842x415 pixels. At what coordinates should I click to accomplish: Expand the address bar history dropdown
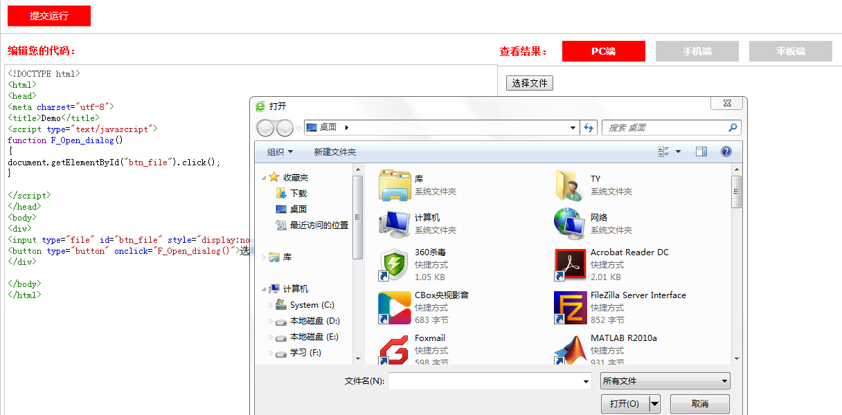click(x=573, y=127)
